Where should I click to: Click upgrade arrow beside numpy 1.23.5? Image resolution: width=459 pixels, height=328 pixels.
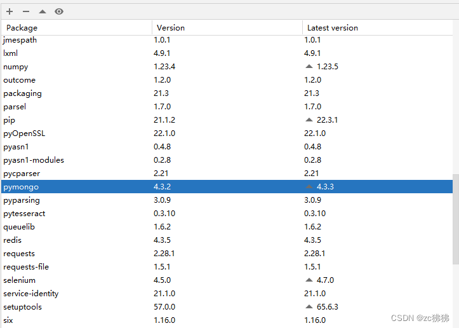tap(309, 67)
